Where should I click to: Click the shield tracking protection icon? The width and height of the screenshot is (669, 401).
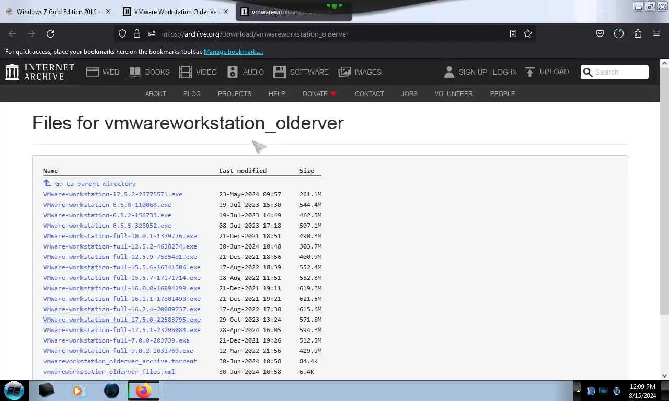tap(122, 34)
